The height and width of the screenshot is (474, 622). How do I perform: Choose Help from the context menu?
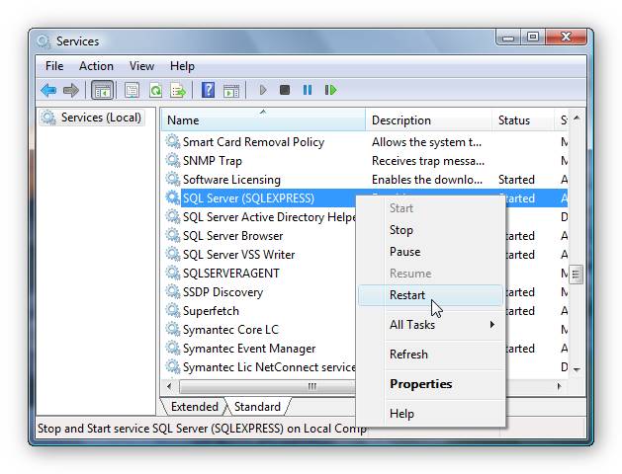[431, 414]
